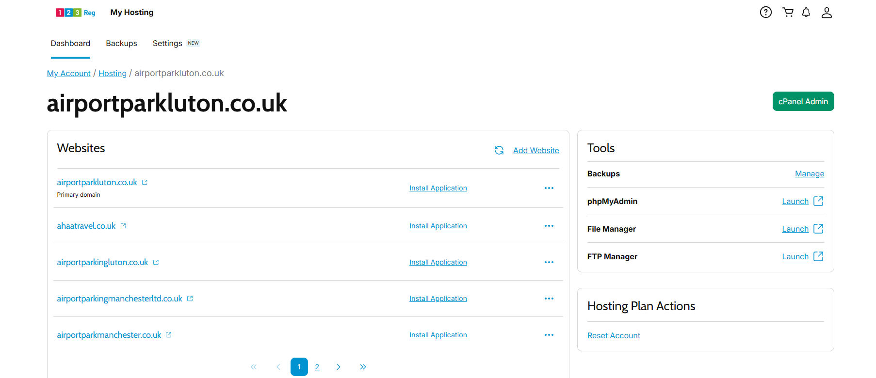Viewport: 876px width, 378px height.
Task: Jump to last page with double arrow
Action: click(363, 367)
